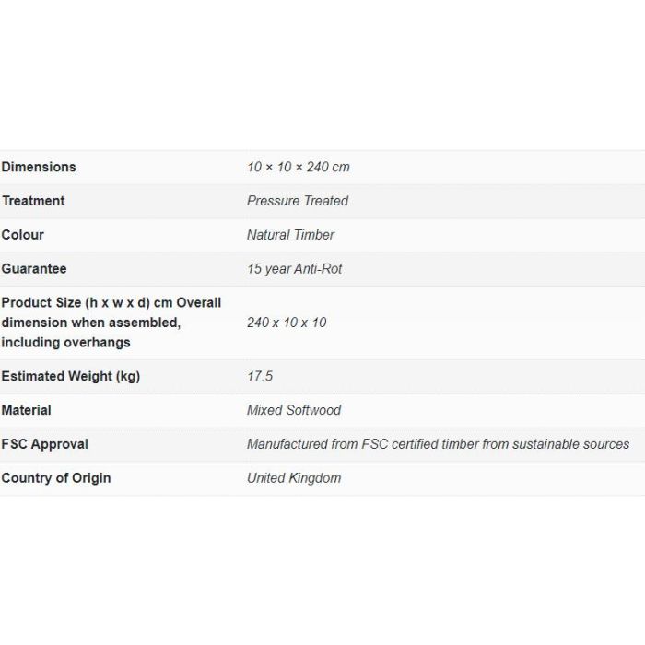Click the FSC Approval label
The height and width of the screenshot is (645, 645).
tap(45, 444)
